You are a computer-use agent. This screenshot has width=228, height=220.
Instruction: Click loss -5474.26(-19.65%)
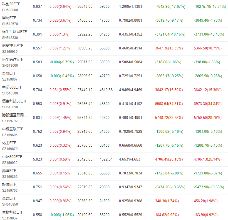[x=170, y=187]
